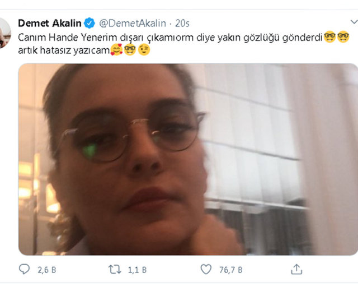Viewport: 358px width, 291px height.
Task: Click the @DemetAkalin handle
Action: coord(133,24)
